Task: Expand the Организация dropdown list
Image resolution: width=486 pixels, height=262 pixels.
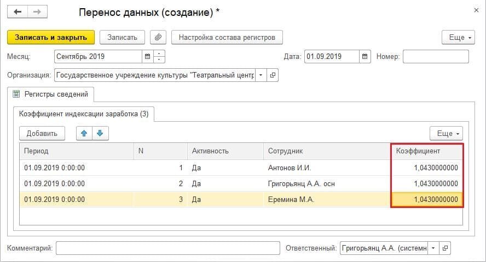Action: pos(261,75)
